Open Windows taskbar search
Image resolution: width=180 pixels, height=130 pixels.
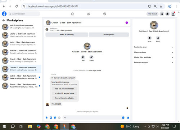click(x=13, y=126)
